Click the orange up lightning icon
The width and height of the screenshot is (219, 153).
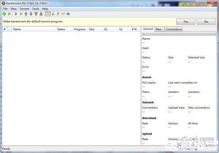[x=58, y=14]
